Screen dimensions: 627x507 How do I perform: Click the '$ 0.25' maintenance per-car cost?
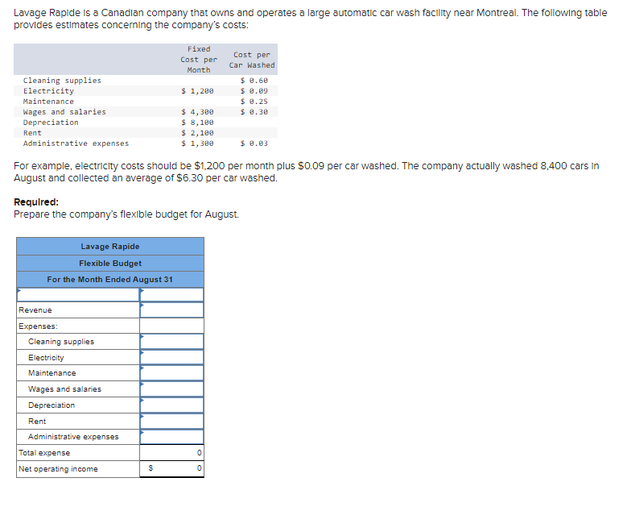(x=254, y=102)
